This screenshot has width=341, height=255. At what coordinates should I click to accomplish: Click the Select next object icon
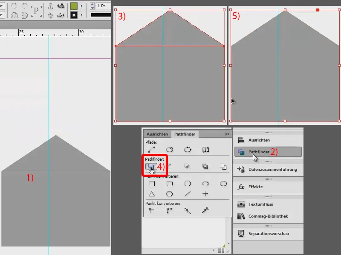click(x=61, y=15)
